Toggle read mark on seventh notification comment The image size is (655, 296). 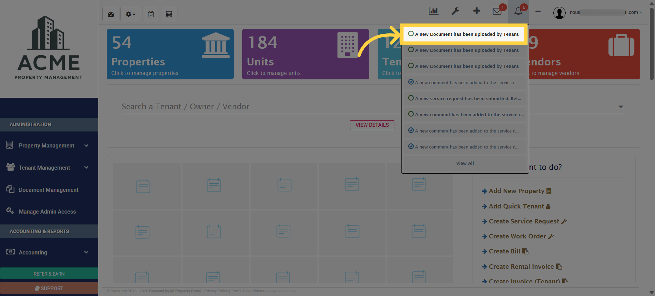(411, 130)
